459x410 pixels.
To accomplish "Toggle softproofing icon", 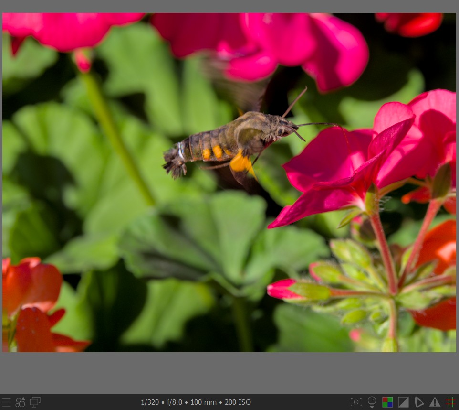I will (x=419, y=402).
